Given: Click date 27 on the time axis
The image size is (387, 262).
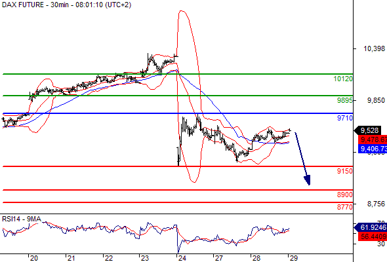Looking at the screenshot, I should tap(218, 258).
